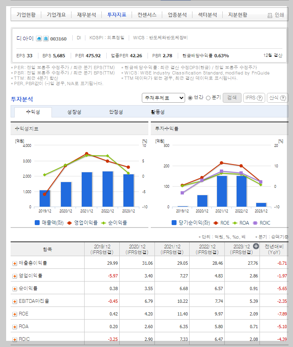Click the 업종PER 42.26 value

click(x=136, y=56)
